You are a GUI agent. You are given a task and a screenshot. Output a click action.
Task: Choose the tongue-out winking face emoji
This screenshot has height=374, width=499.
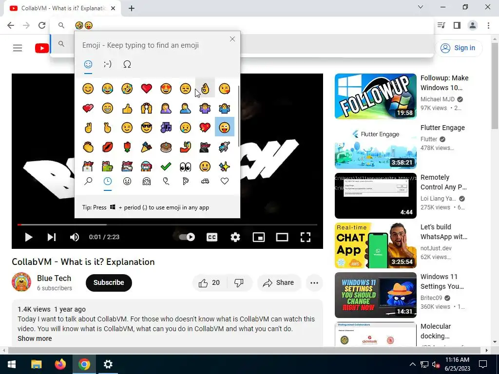(x=224, y=127)
